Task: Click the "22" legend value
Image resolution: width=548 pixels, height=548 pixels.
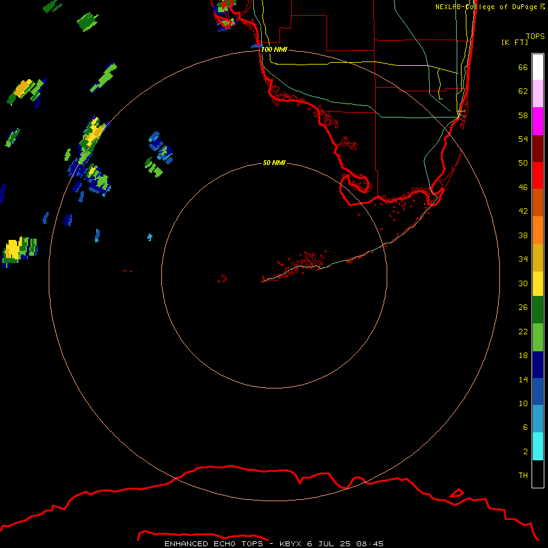Action: coord(523,331)
